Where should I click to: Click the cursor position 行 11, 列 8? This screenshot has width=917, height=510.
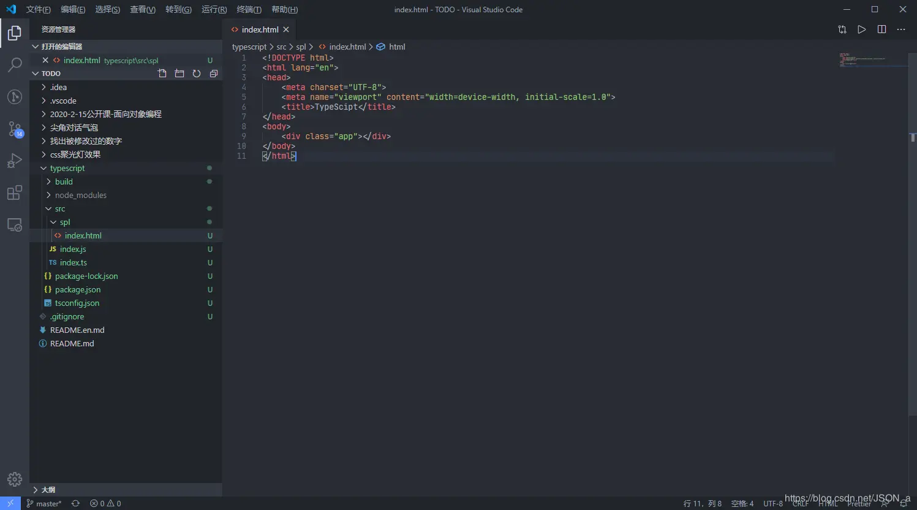(x=703, y=503)
